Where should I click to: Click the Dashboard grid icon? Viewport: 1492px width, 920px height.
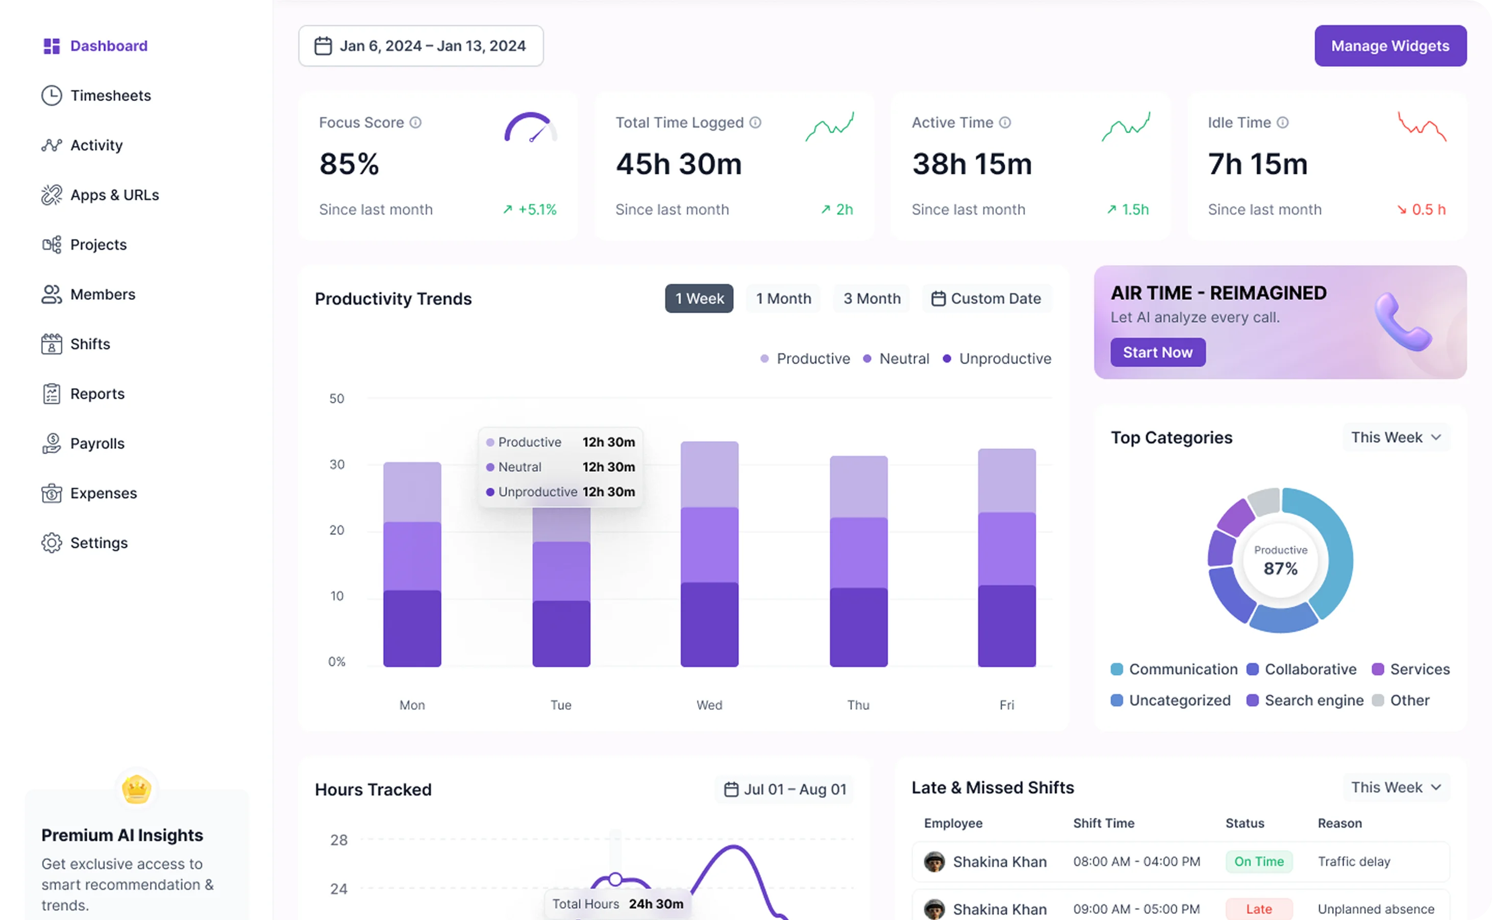click(52, 45)
